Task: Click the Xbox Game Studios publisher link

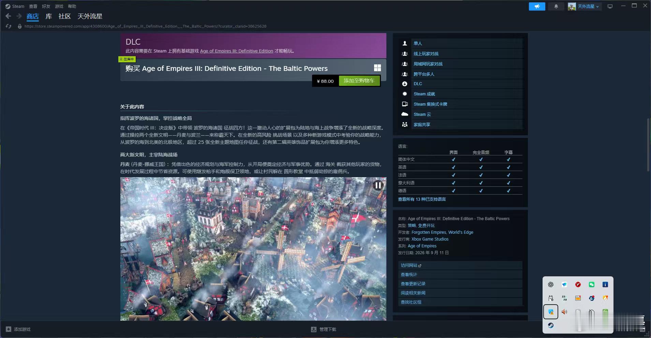Action: click(430, 239)
